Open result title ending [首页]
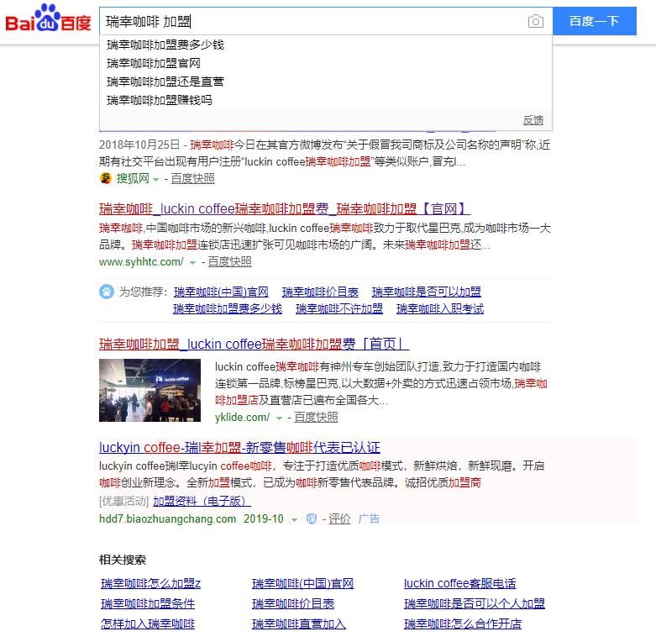 (254, 344)
